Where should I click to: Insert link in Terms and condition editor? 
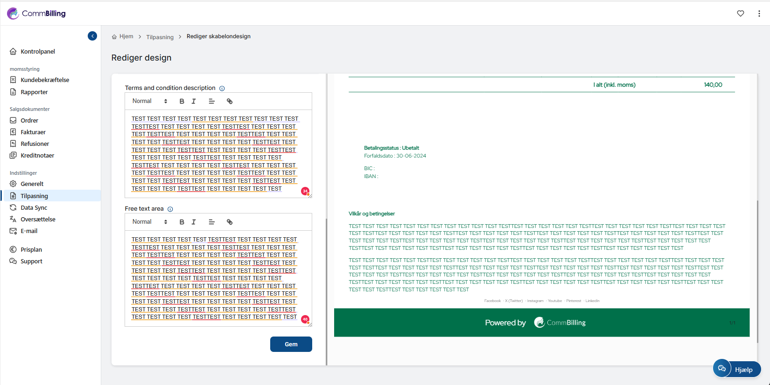(230, 101)
